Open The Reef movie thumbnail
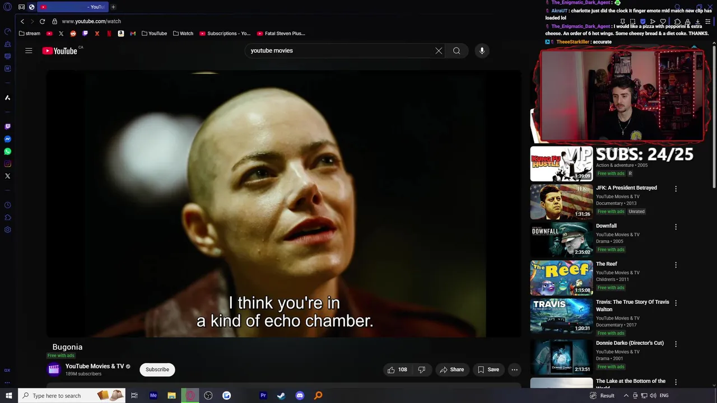Screen dimensions: 717x403 pos(561,278)
